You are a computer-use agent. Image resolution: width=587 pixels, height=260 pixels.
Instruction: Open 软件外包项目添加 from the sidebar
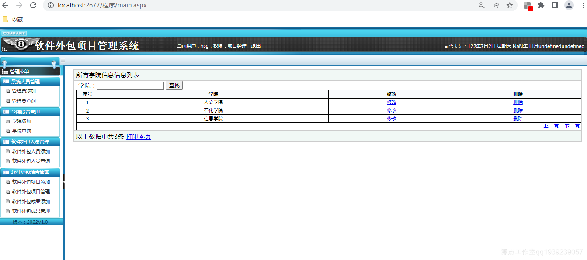point(30,182)
